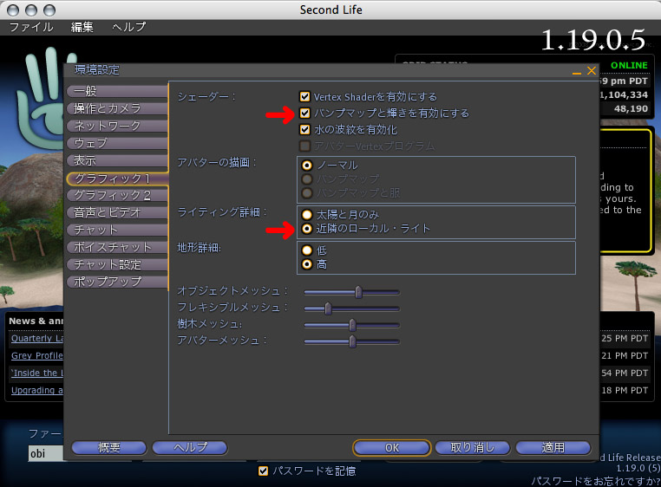This screenshot has width=661, height=487.
Task: Open the チャット tab
Action: 117,230
